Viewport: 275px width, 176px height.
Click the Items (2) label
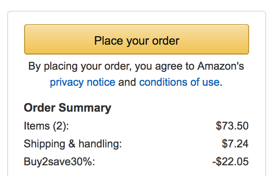(46, 126)
